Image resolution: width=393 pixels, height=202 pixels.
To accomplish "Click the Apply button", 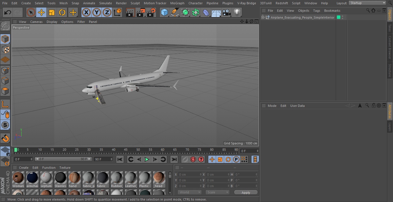I will pyautogui.click(x=246, y=193).
